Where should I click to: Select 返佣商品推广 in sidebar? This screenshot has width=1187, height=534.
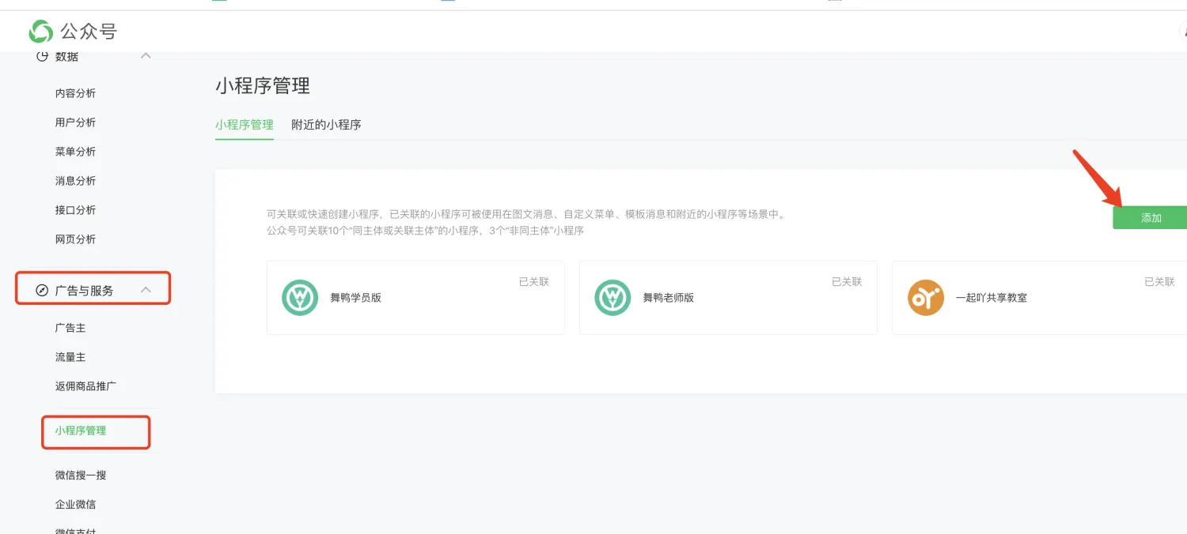pos(86,386)
